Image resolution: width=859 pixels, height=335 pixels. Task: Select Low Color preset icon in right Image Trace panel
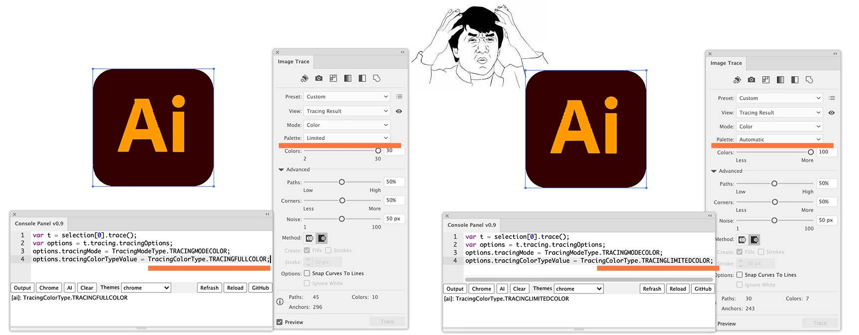(766, 80)
